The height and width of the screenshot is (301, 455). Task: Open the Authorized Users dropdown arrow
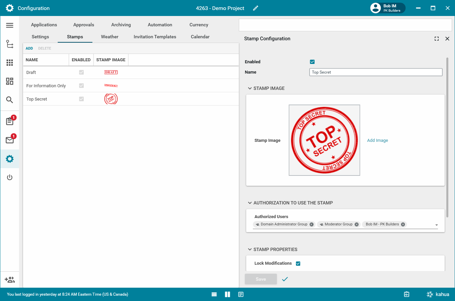[x=436, y=225]
